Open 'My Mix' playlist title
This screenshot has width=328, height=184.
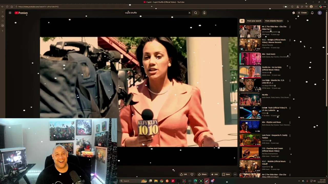(x=265, y=95)
